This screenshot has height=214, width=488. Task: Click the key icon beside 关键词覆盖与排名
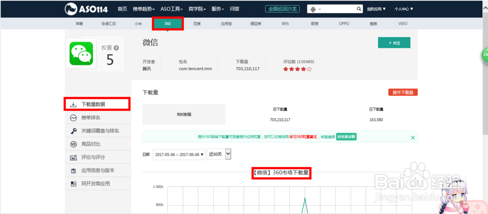tap(73, 131)
